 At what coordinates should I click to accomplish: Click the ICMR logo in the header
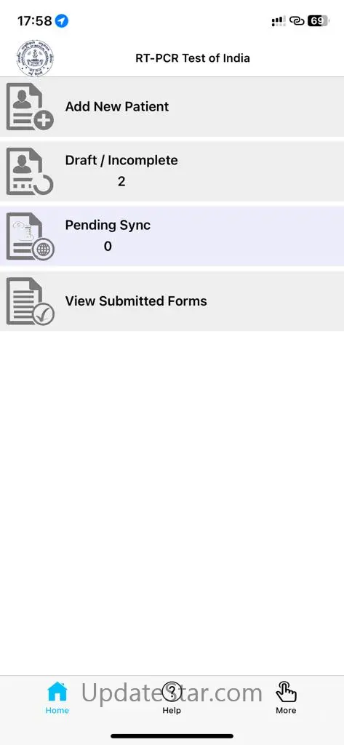tap(35, 58)
